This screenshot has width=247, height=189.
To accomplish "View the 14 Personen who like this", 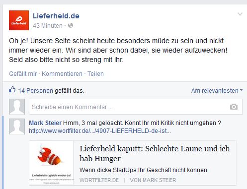I will click(x=36, y=91).
